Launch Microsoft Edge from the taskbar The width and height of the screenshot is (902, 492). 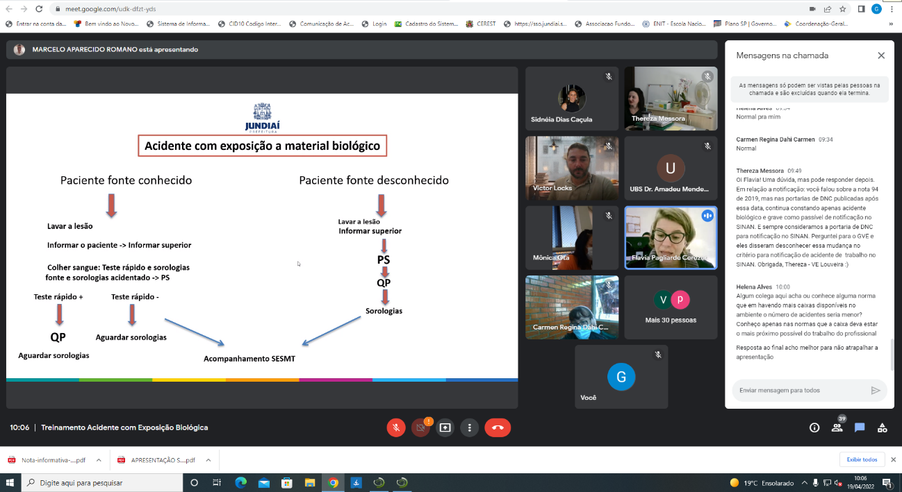(x=240, y=482)
